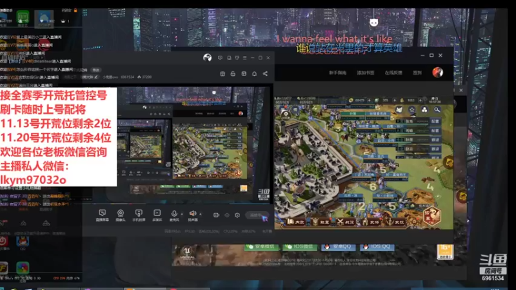516x290 pixels.
Task: Add resource via plus next to 1653
Action: tap(421, 101)
